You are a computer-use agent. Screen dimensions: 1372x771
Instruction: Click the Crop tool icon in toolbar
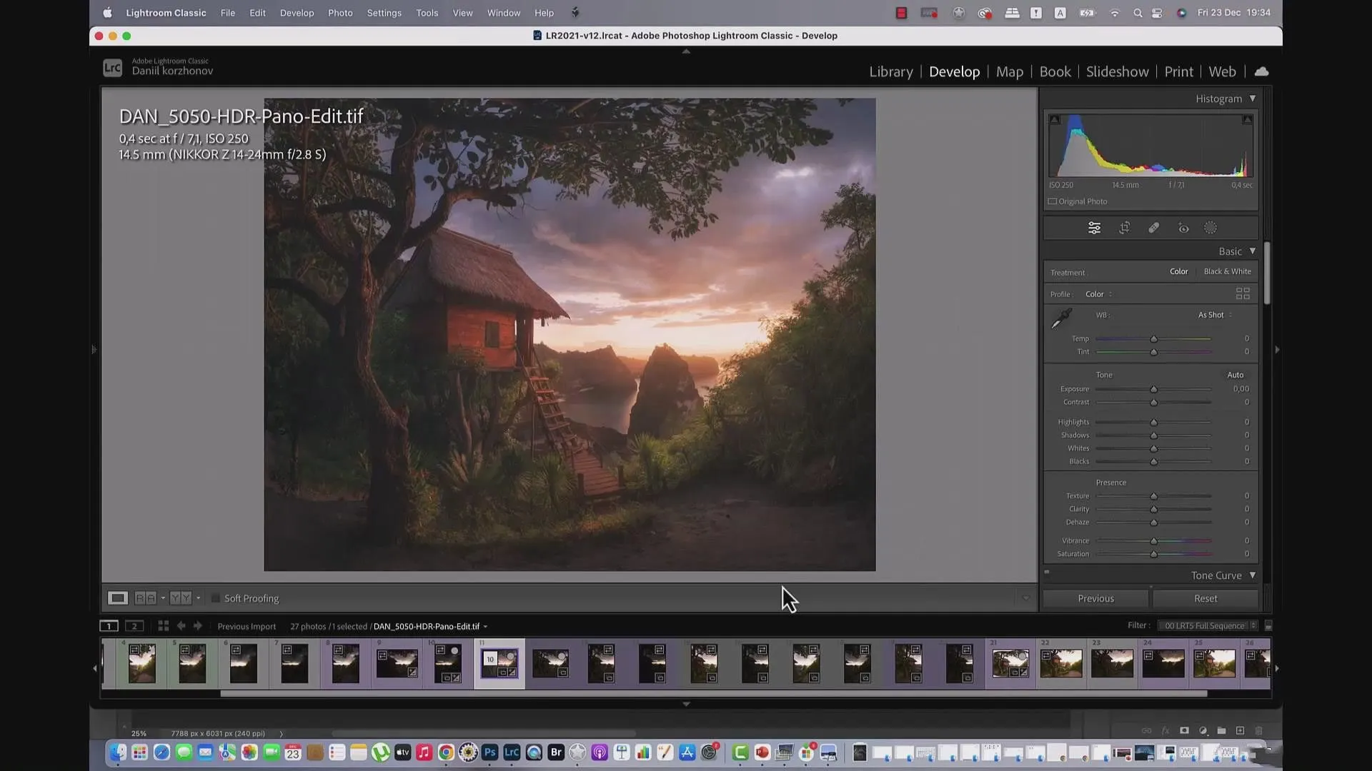(x=1124, y=228)
